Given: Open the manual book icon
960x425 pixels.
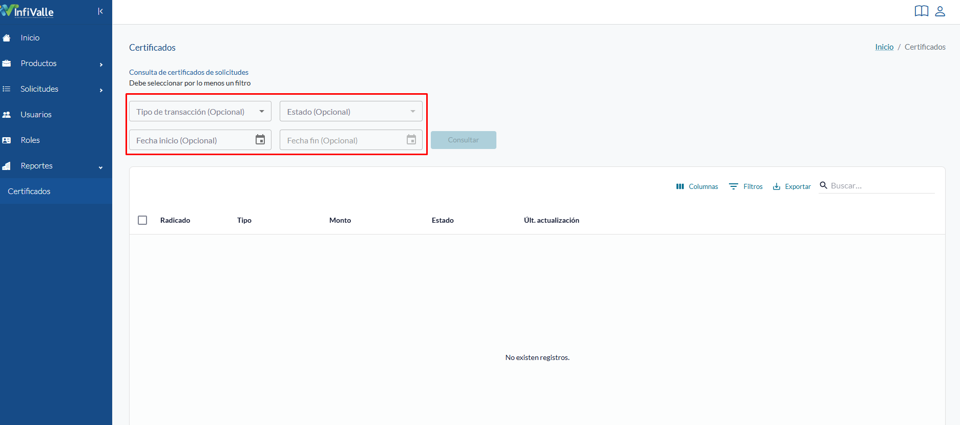Looking at the screenshot, I should (921, 11).
